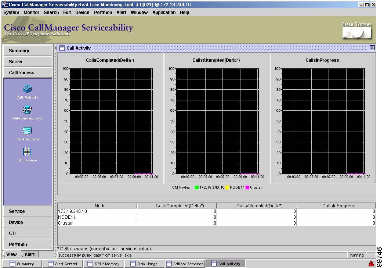Image resolution: width=384 pixels, height=268 pixels.
Task: Select the Server sidebar category
Action: (x=28, y=61)
